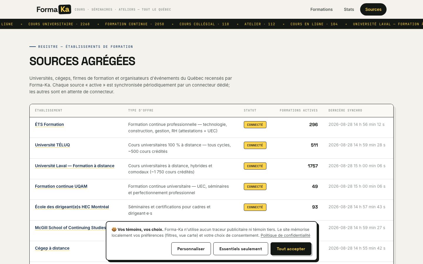Image resolution: width=423 pixels, height=264 pixels.
Task: Open École des dirigeant(e)s HEC Montréal
Action: 72,207
